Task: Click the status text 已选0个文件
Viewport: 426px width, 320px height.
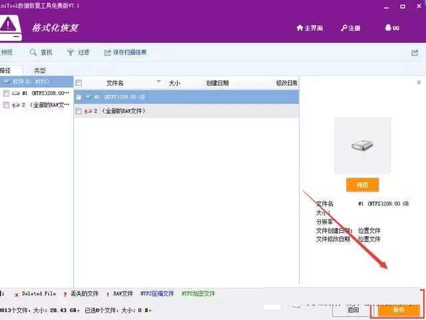Action: click(x=101, y=310)
